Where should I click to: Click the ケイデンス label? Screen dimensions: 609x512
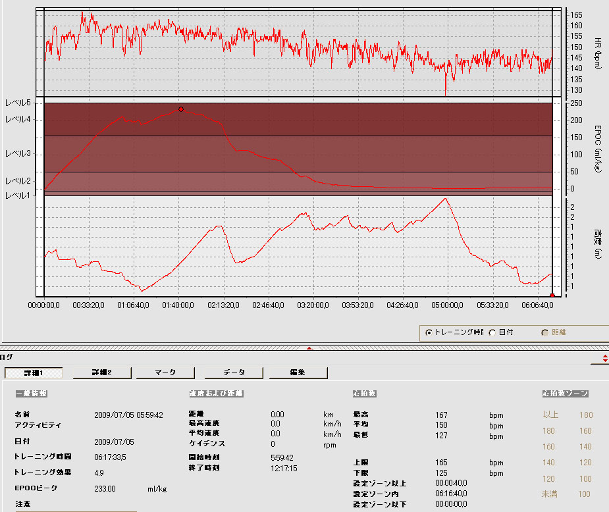[207, 444]
